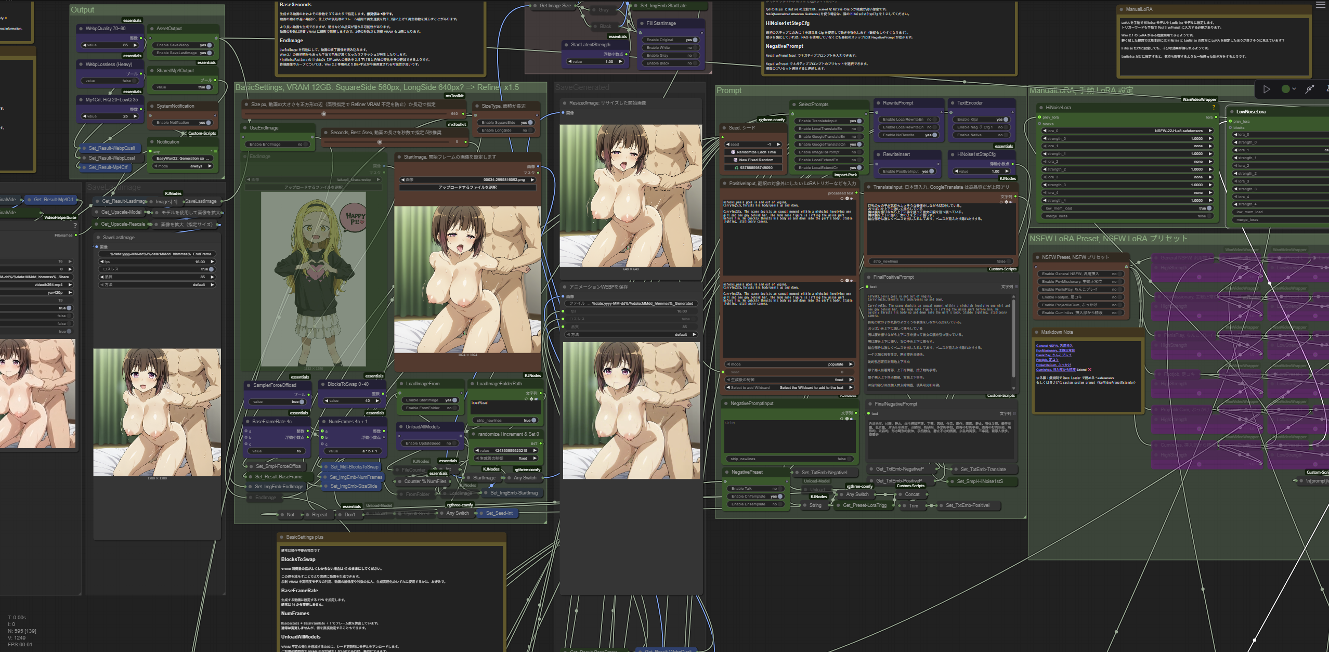This screenshot has width=1329, height=652.
Task: Click StartImage choose file to upload button
Action: (467, 188)
